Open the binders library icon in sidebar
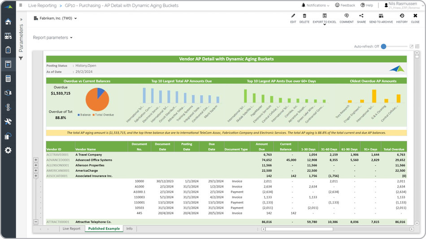 click(8, 36)
